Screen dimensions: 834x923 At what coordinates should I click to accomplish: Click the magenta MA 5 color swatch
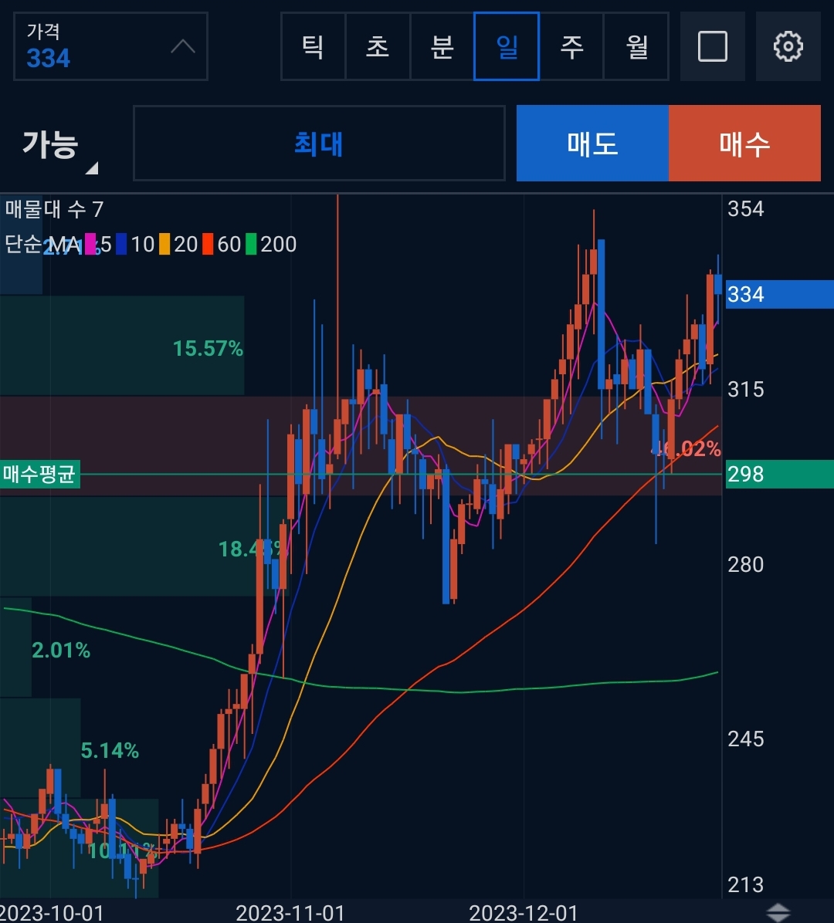(x=90, y=245)
